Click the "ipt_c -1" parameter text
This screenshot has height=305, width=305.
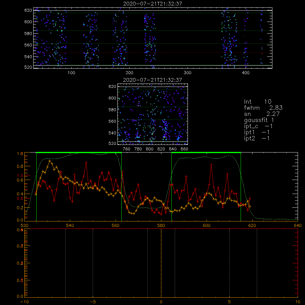pos(258,126)
